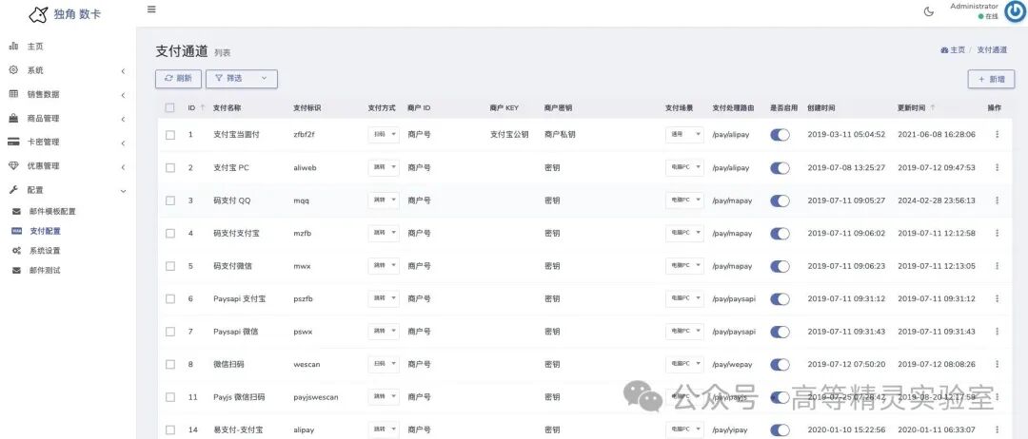Click the 邮件测试 envelope icon
The width and height of the screenshot is (1028, 439).
[16, 270]
